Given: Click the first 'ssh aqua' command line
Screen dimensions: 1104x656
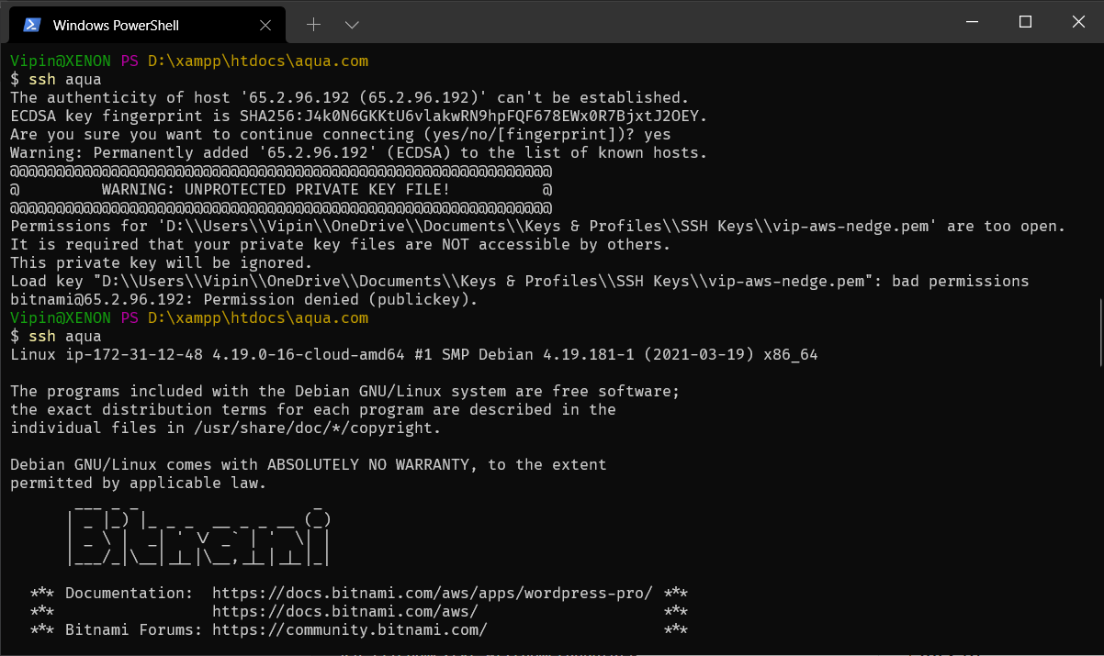Looking at the screenshot, I should click(x=56, y=80).
